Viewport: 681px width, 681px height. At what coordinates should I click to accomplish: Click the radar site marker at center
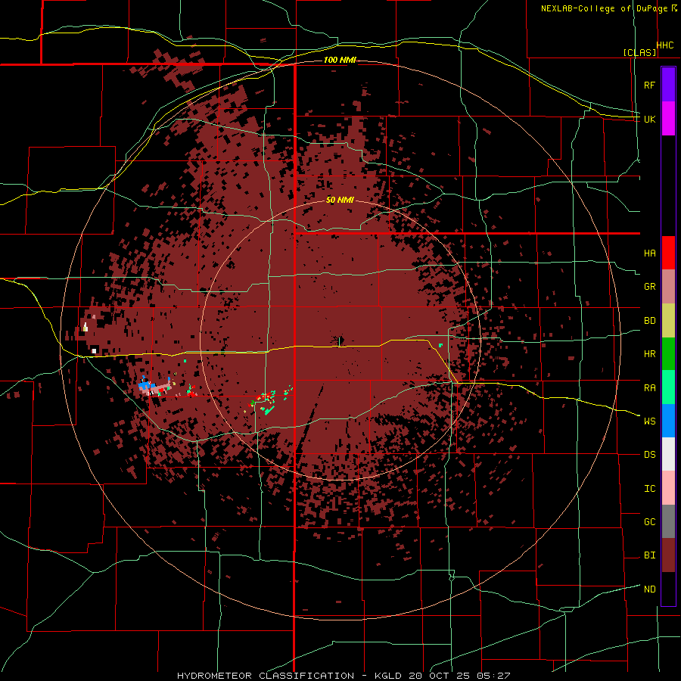click(340, 341)
